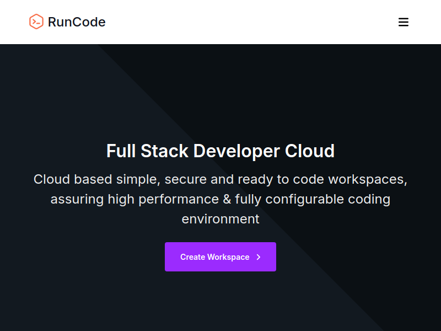Click the word "configurable" in the subtitle
The image size is (441, 331).
click(x=305, y=200)
